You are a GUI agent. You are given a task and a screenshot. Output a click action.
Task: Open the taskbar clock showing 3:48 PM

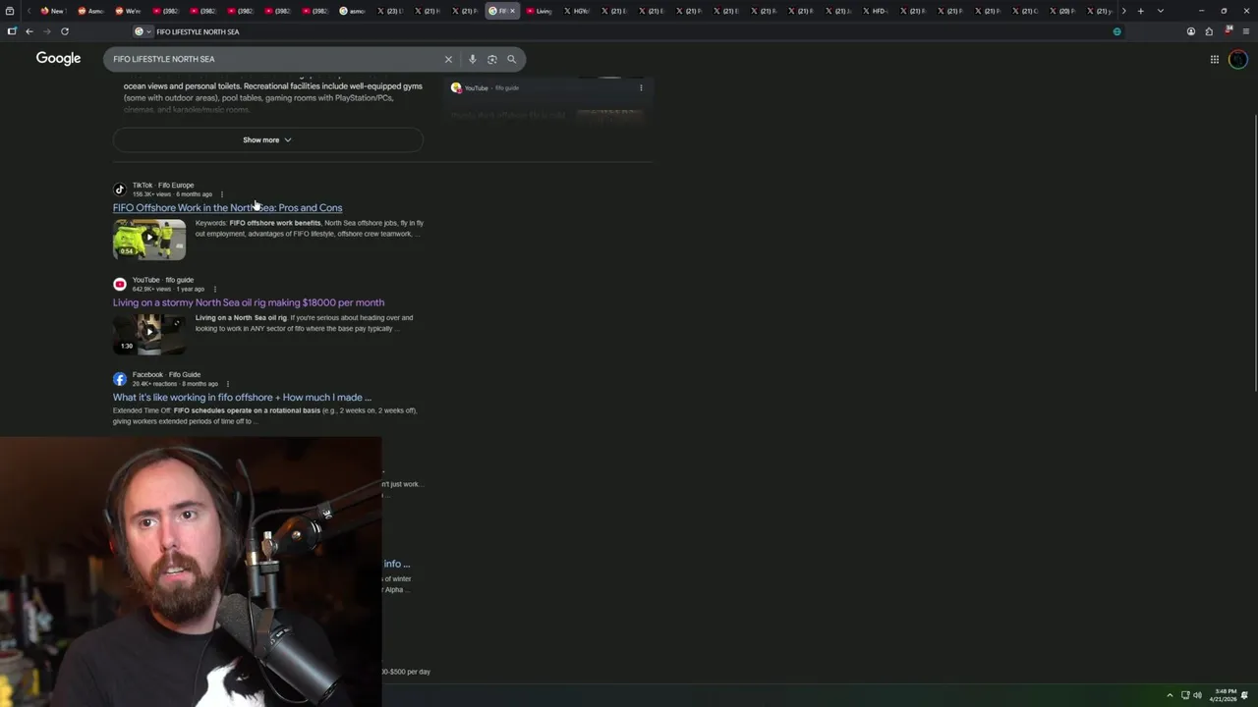coord(1225,695)
